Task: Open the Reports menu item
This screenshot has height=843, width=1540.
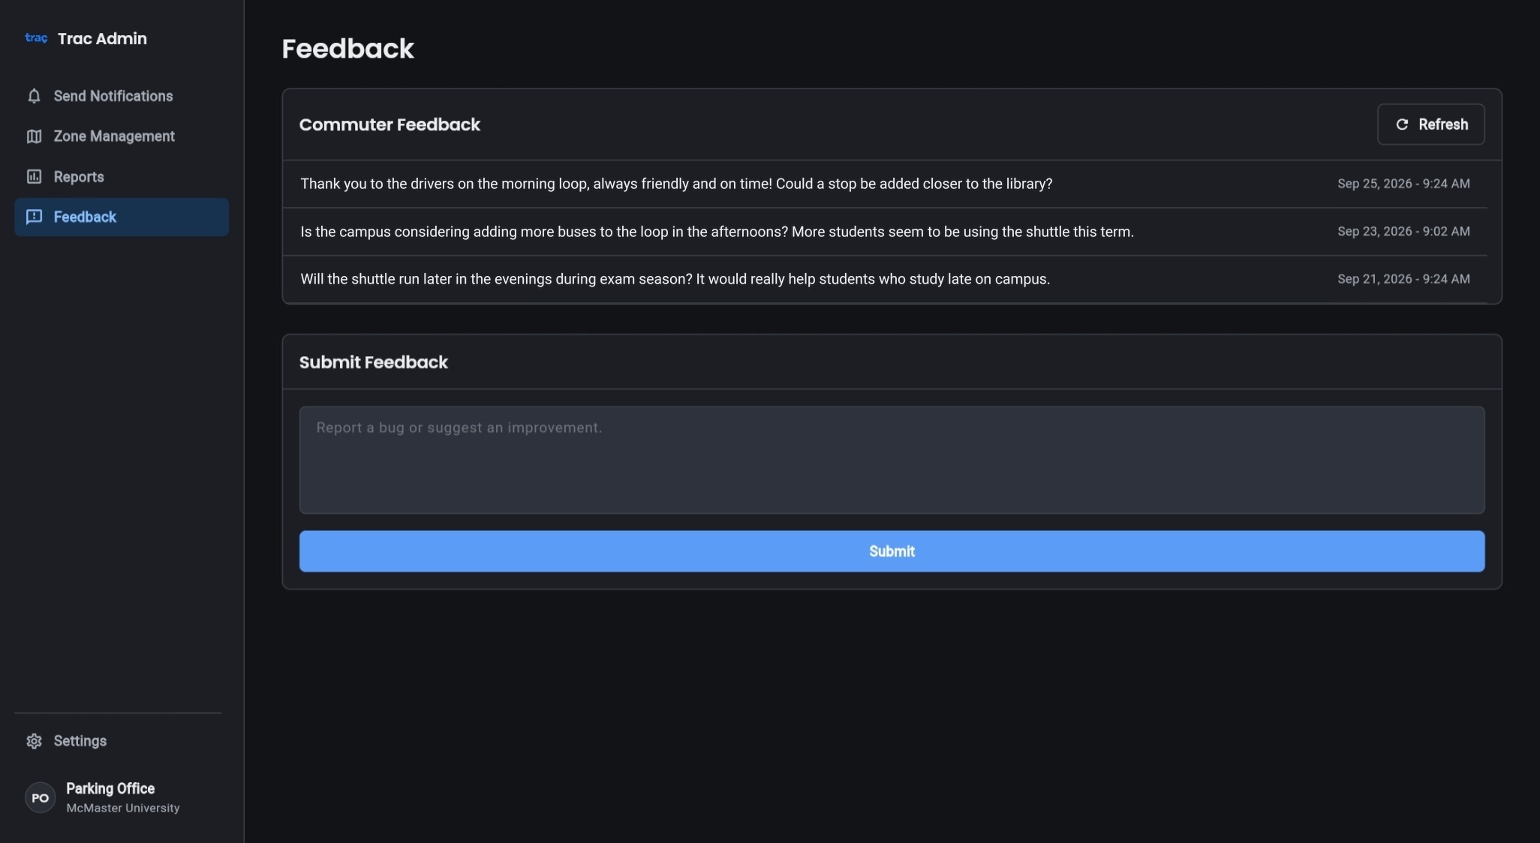Action: (122, 177)
